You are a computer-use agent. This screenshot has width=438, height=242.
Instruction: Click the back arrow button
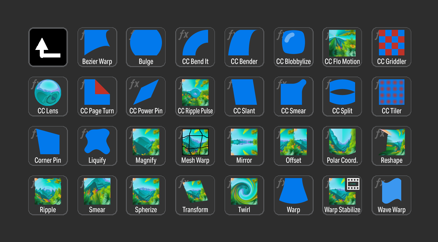point(48,47)
